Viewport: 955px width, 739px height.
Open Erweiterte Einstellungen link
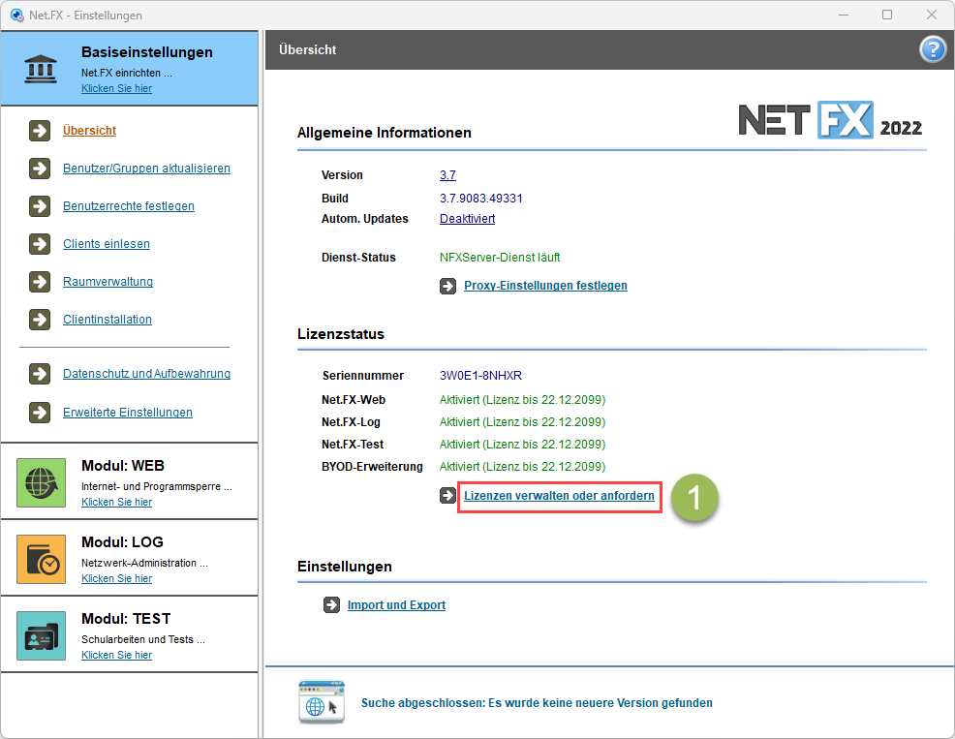(x=128, y=413)
